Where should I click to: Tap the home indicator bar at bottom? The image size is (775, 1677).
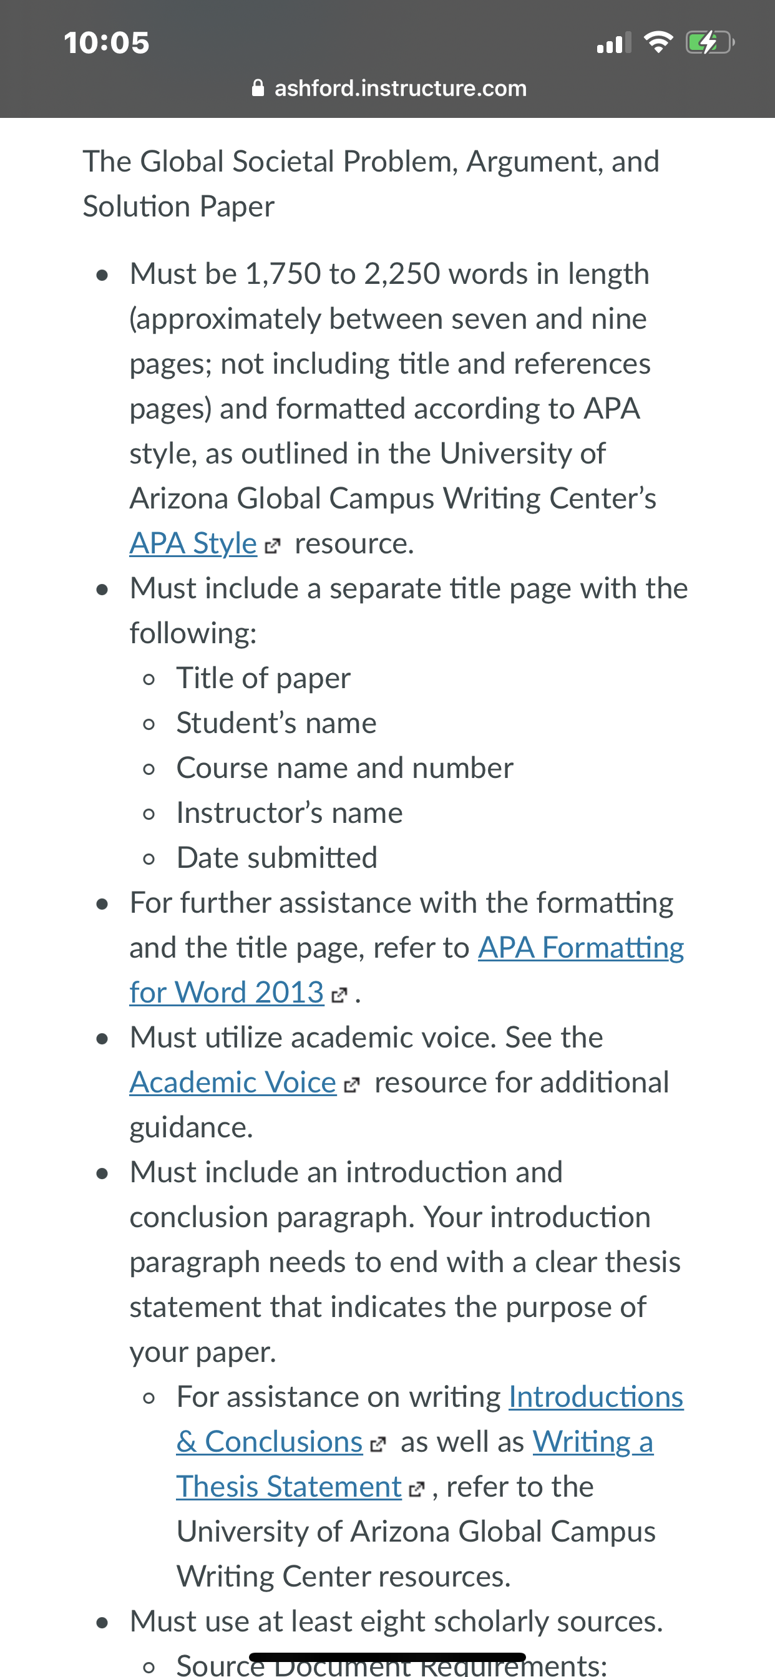coord(387,1657)
